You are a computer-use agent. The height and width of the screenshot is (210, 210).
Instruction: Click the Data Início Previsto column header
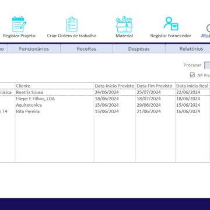pos(115,86)
